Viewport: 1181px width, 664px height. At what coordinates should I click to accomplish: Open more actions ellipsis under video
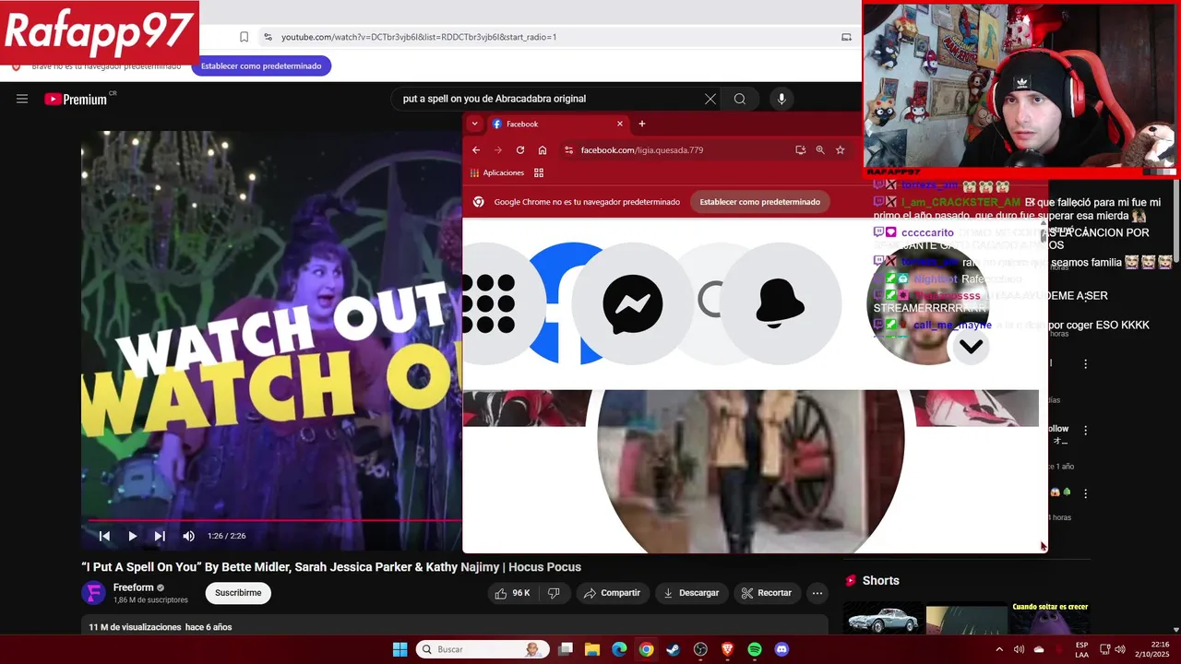(x=817, y=593)
